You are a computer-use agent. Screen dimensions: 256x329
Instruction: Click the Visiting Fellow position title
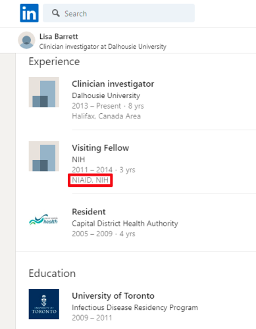[x=101, y=148]
